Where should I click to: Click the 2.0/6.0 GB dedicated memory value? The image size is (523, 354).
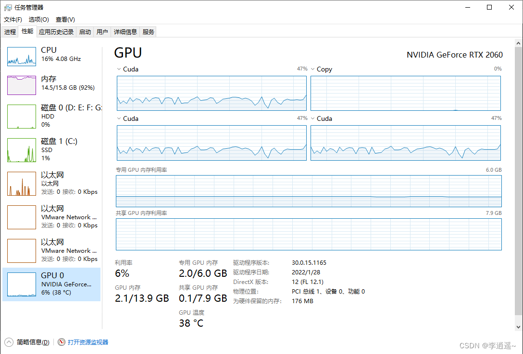[203, 273]
